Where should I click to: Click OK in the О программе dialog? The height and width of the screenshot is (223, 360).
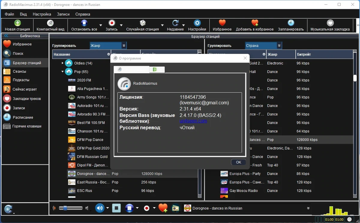tap(238, 162)
